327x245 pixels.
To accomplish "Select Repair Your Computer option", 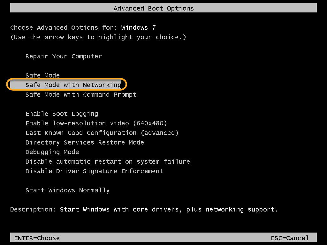I will coord(64,56).
